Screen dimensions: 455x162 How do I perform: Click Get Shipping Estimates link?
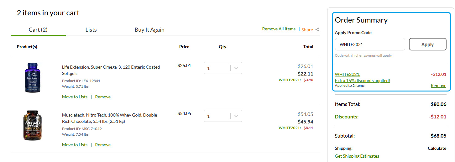357,156
